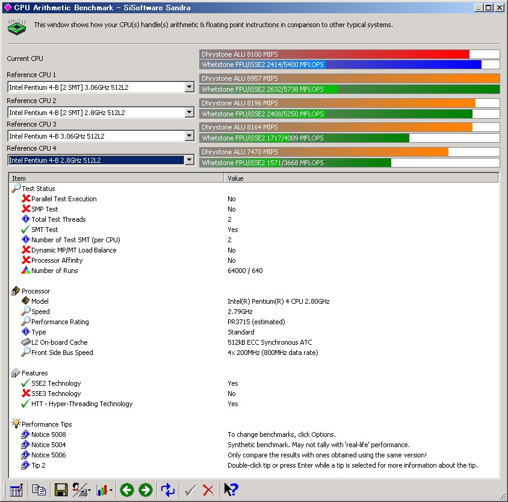Click the window resize grip corner

(503, 497)
